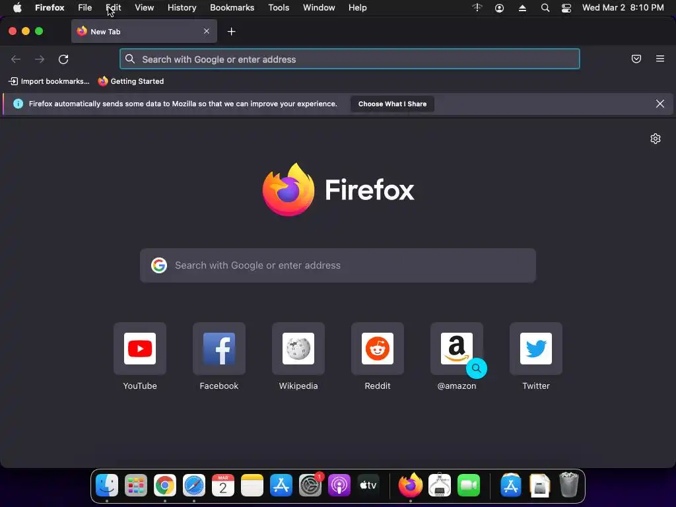The width and height of the screenshot is (676, 507).
Task: Click Choose What I Share button
Action: (x=392, y=104)
